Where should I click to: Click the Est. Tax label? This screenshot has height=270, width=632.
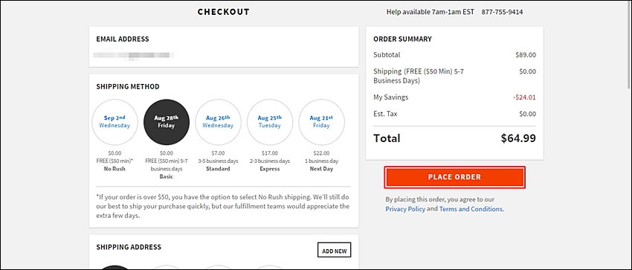point(385,114)
